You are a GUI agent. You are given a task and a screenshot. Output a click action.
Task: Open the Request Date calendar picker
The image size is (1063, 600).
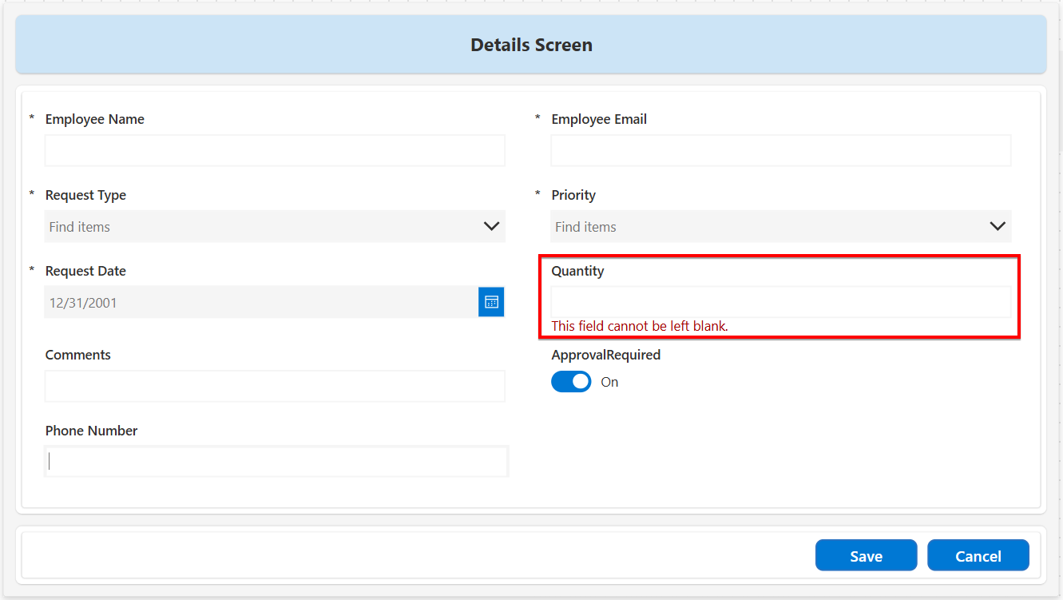pos(491,303)
